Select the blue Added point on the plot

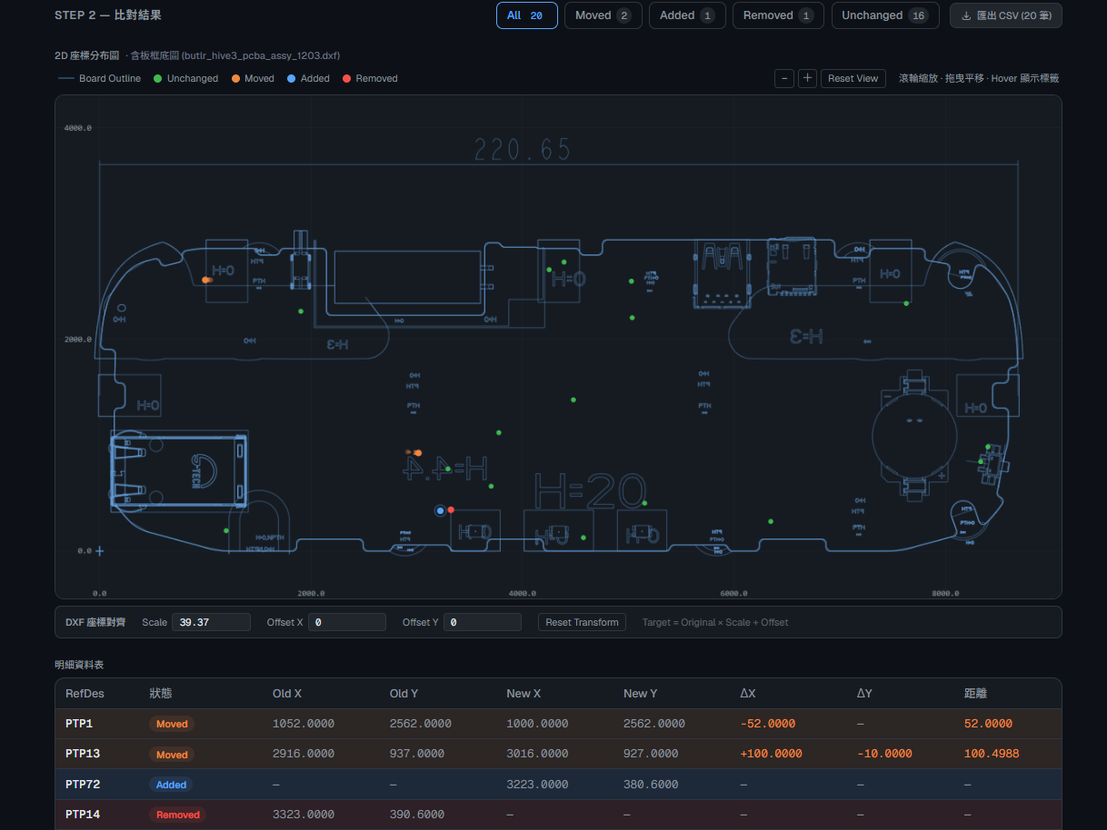441,510
